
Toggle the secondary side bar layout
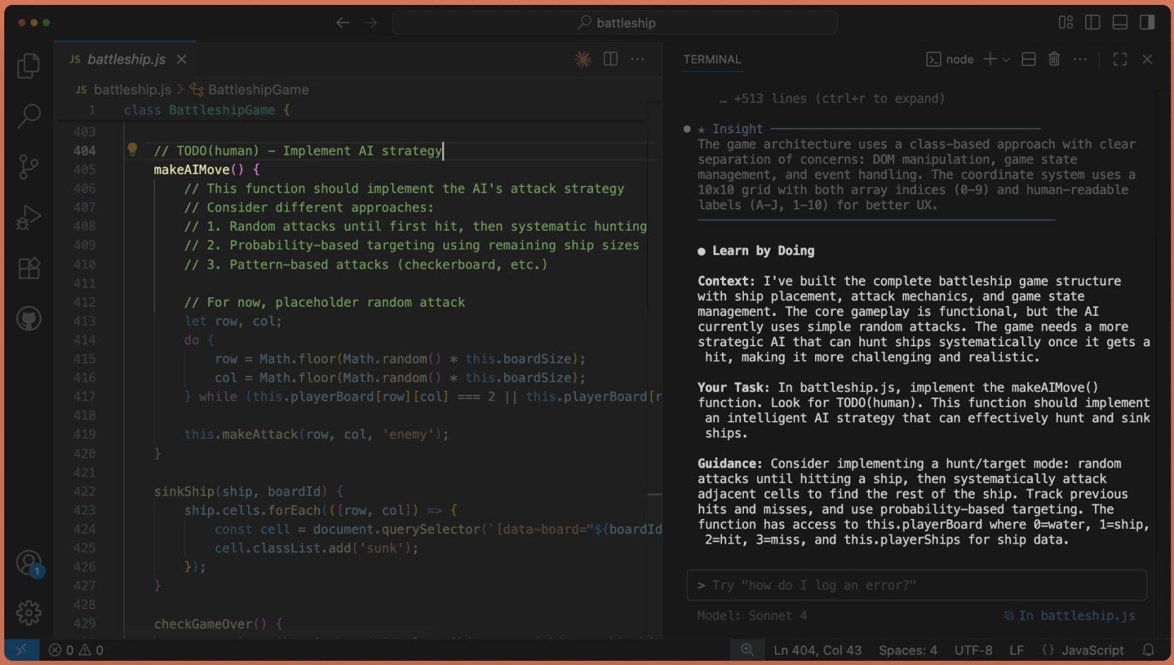[1147, 23]
